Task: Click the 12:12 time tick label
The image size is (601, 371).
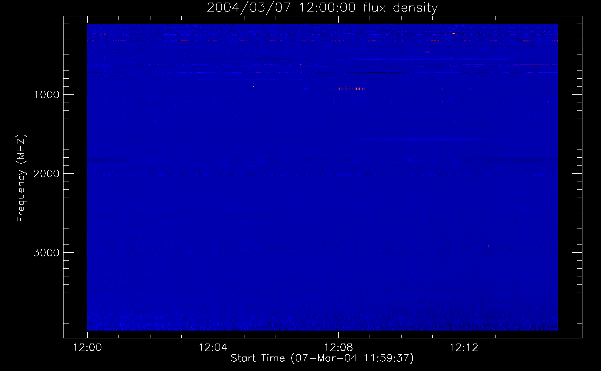Action: (x=464, y=348)
